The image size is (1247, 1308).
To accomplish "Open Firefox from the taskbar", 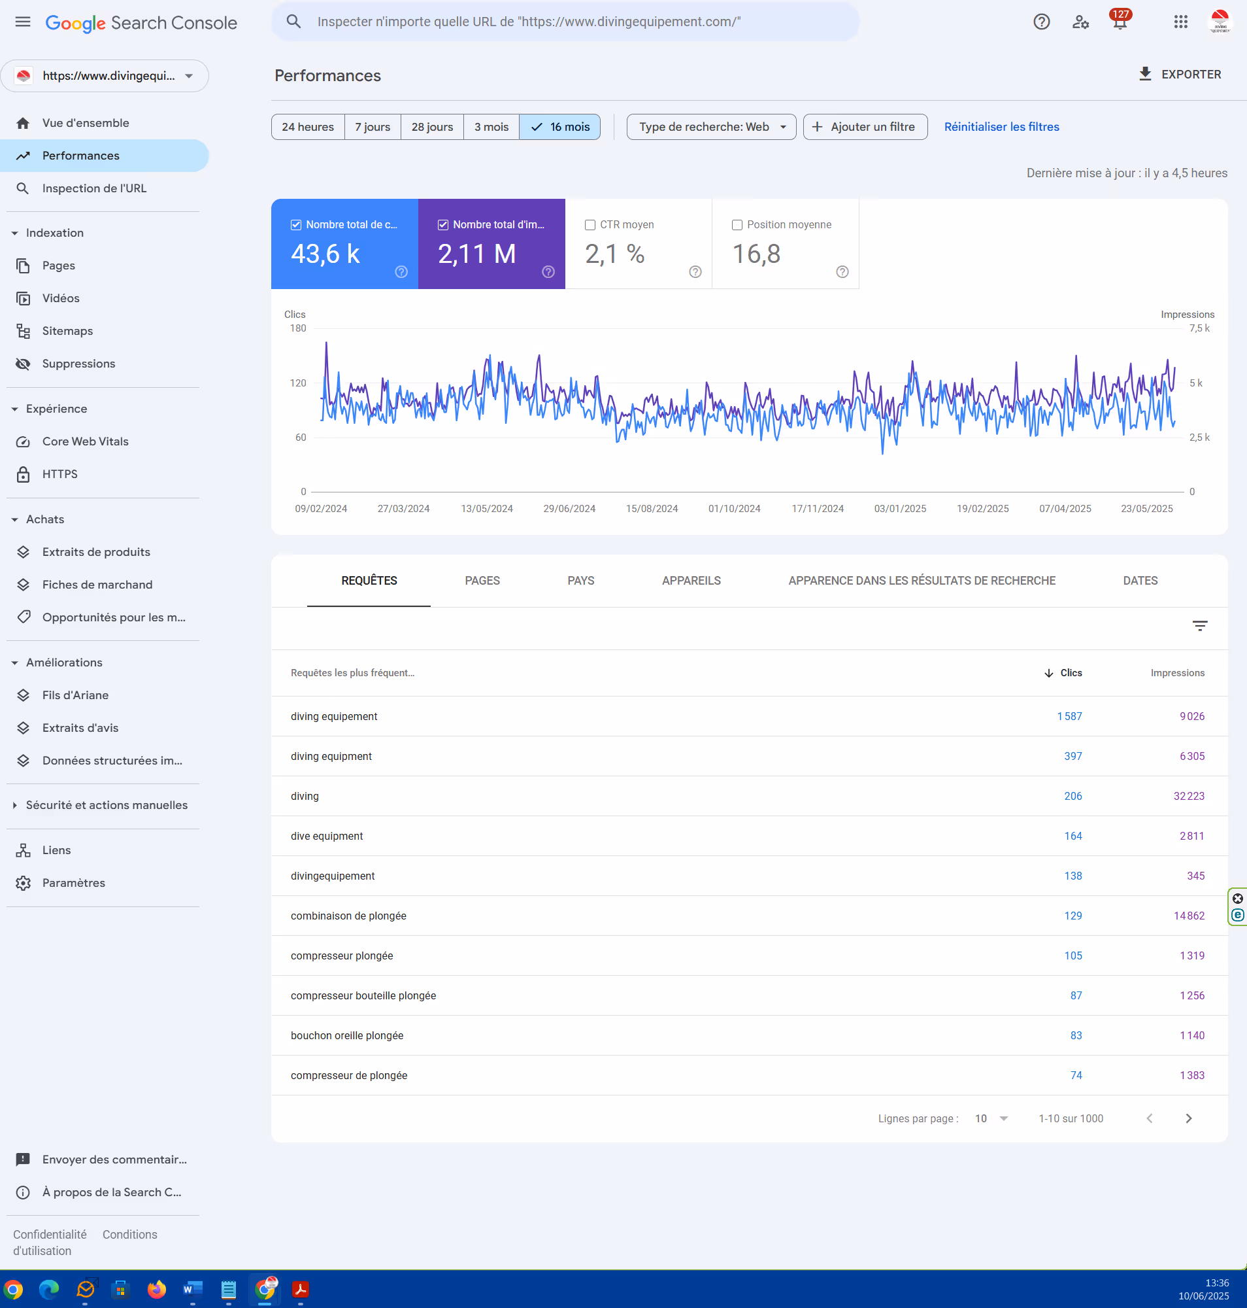I will (x=156, y=1290).
